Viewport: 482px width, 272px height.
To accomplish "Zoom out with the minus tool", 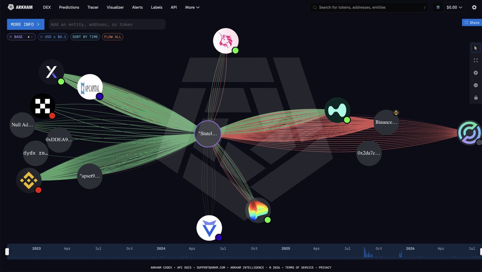I will coord(476,85).
